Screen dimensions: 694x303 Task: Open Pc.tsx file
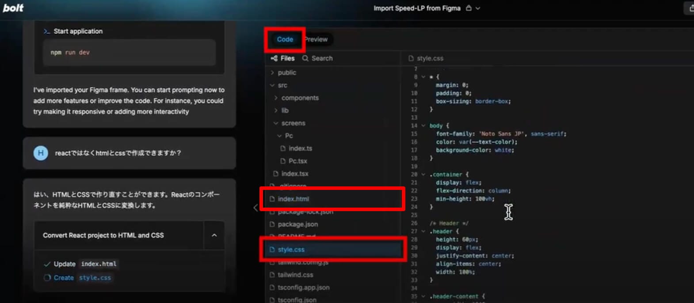[297, 161]
